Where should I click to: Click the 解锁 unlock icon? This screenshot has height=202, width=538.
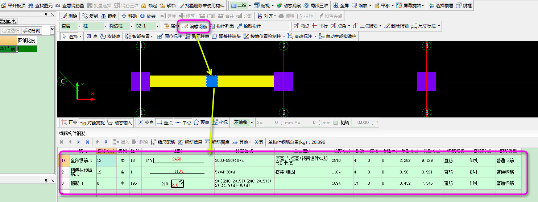click(162, 5)
